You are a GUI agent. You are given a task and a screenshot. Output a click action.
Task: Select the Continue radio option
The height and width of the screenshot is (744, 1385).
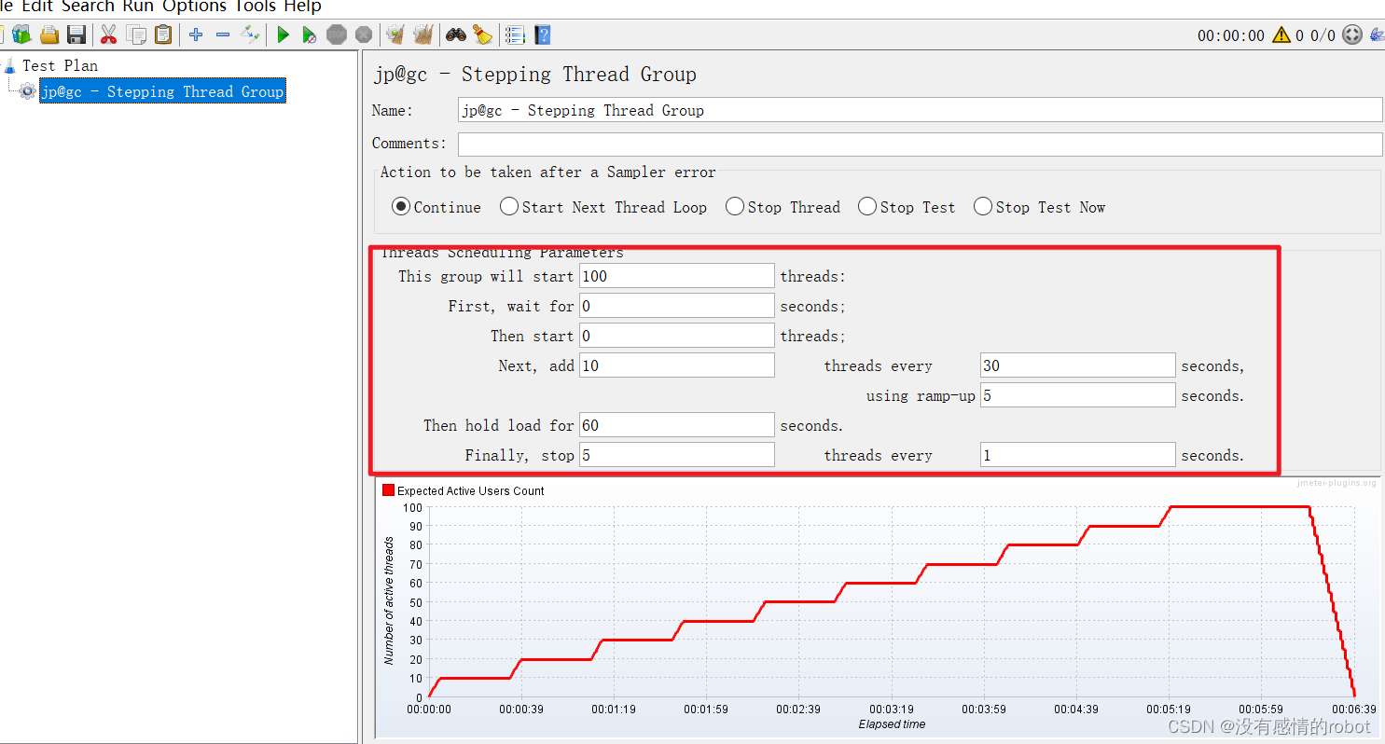click(401, 207)
